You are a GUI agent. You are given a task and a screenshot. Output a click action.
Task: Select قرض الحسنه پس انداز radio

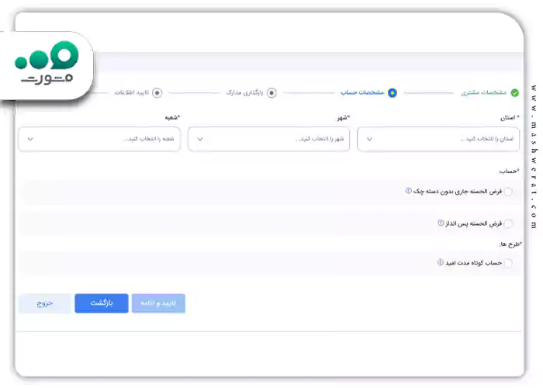(x=508, y=223)
